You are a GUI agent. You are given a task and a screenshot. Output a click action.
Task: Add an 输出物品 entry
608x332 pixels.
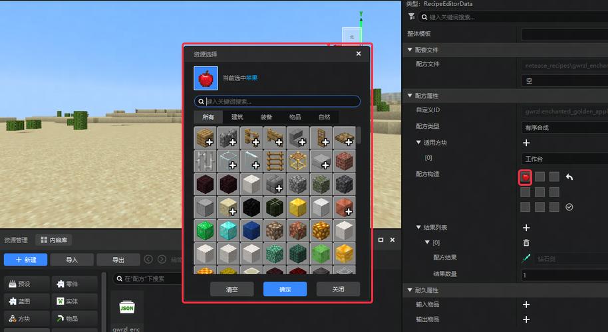point(526,319)
